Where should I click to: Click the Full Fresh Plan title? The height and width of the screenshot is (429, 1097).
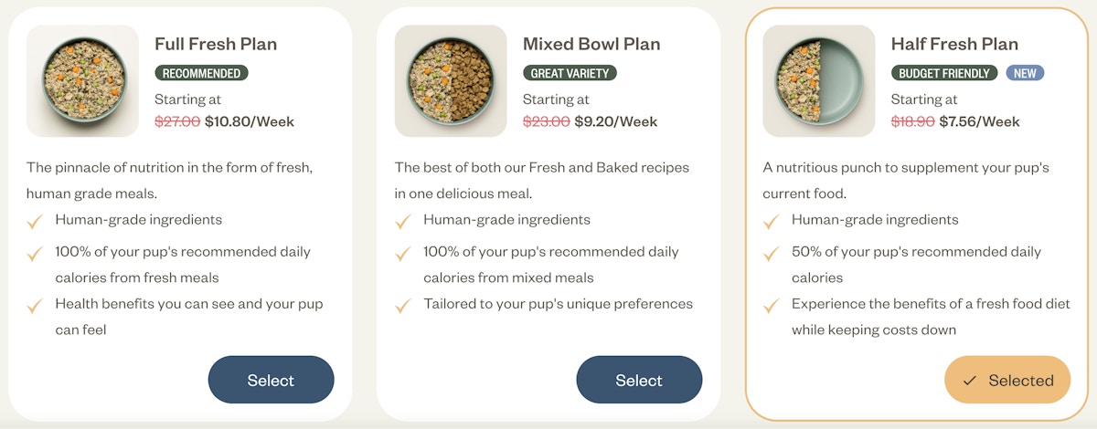[x=216, y=44]
